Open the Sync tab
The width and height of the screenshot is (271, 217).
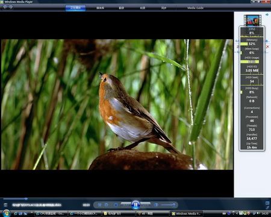(164, 8)
